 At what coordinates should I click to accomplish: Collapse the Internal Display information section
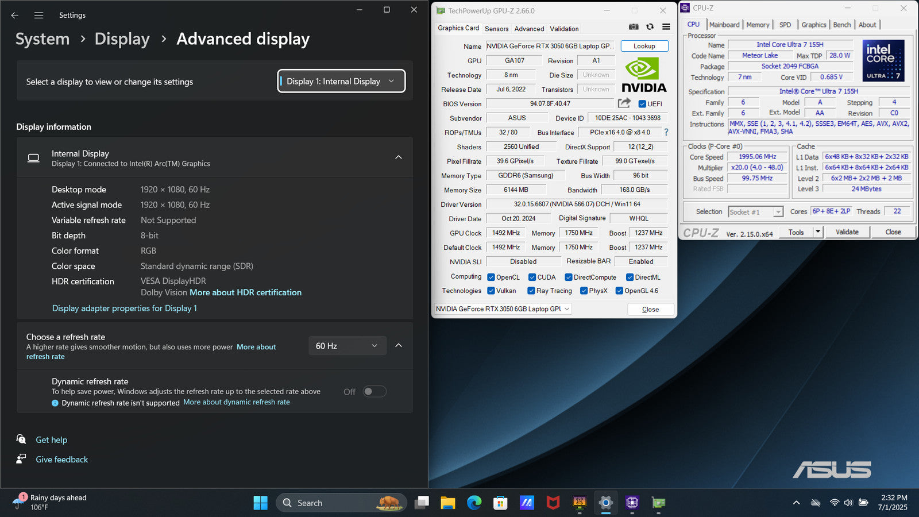399,157
